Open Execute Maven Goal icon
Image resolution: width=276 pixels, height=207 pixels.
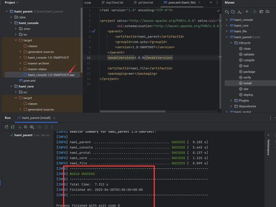pos(261,12)
